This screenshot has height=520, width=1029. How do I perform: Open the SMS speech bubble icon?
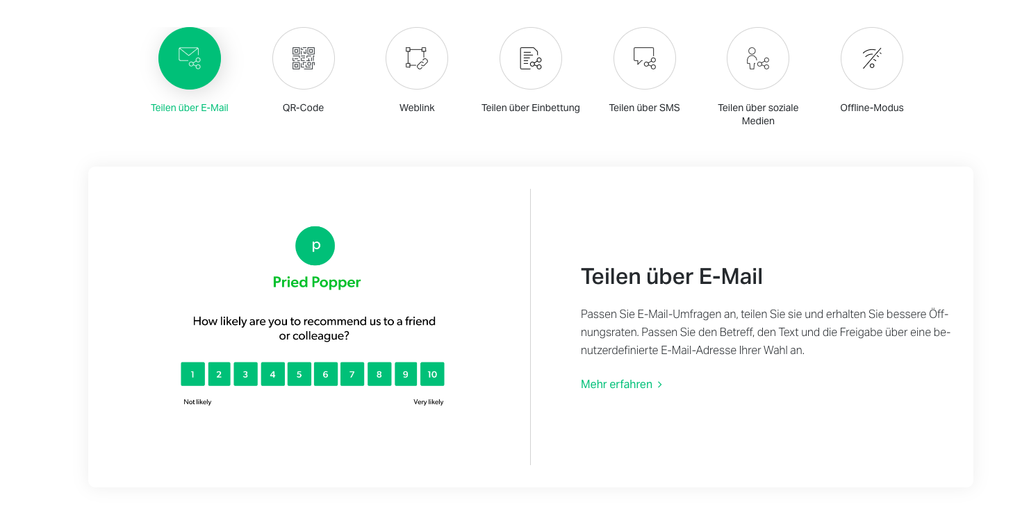[x=645, y=58]
